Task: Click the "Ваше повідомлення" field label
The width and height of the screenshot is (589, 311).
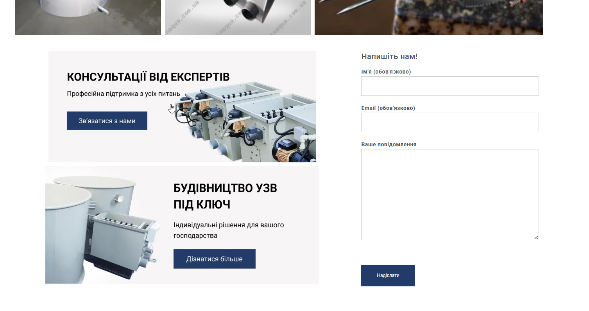Action: (389, 144)
